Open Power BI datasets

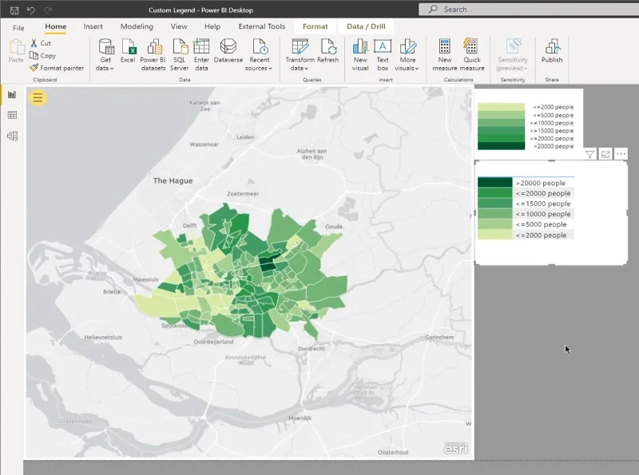point(153,54)
